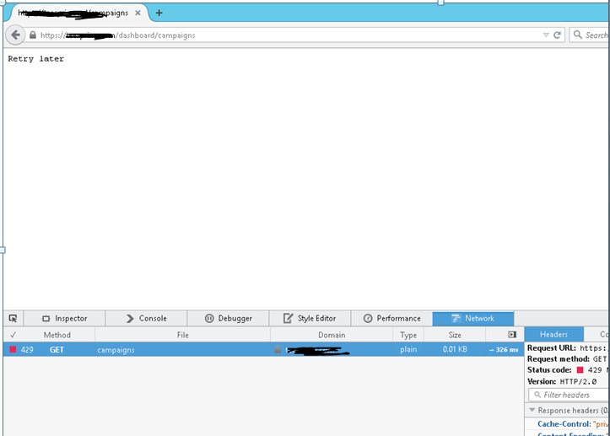Sort requests by the Size column header

[455, 335]
